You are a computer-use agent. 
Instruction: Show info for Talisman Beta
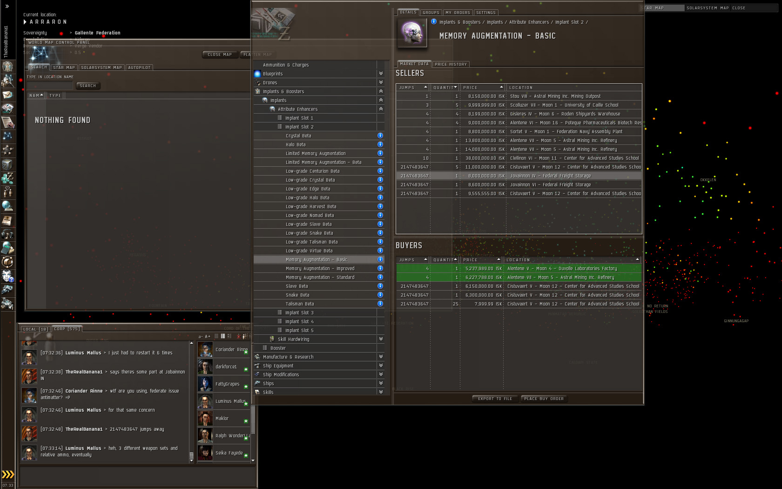[x=380, y=304]
